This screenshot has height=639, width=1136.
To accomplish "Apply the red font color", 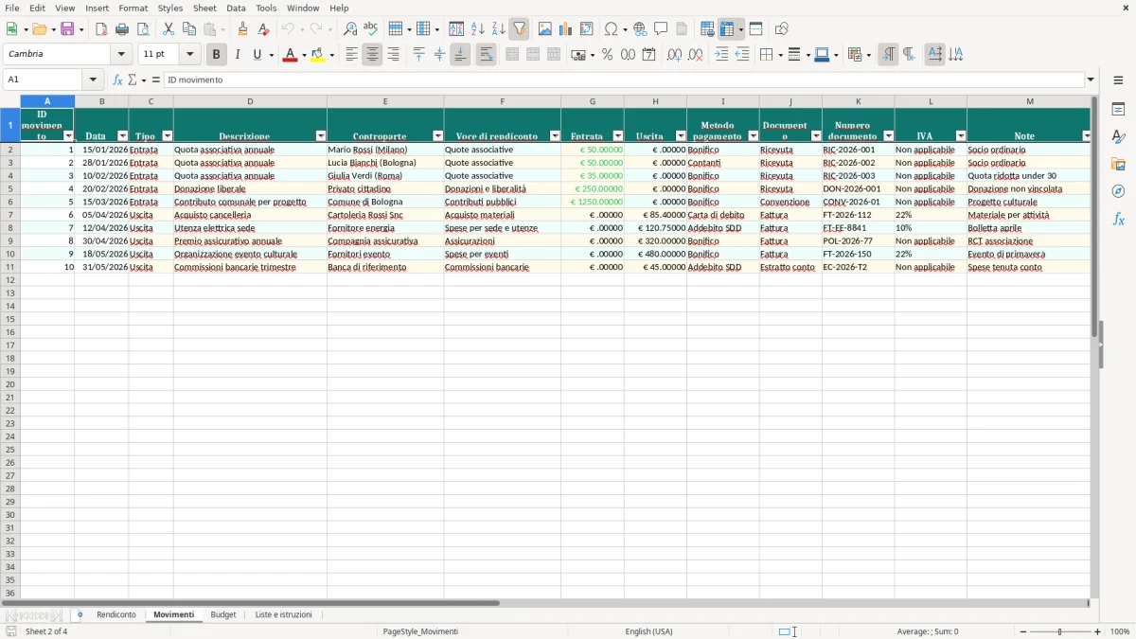I will click(x=289, y=55).
